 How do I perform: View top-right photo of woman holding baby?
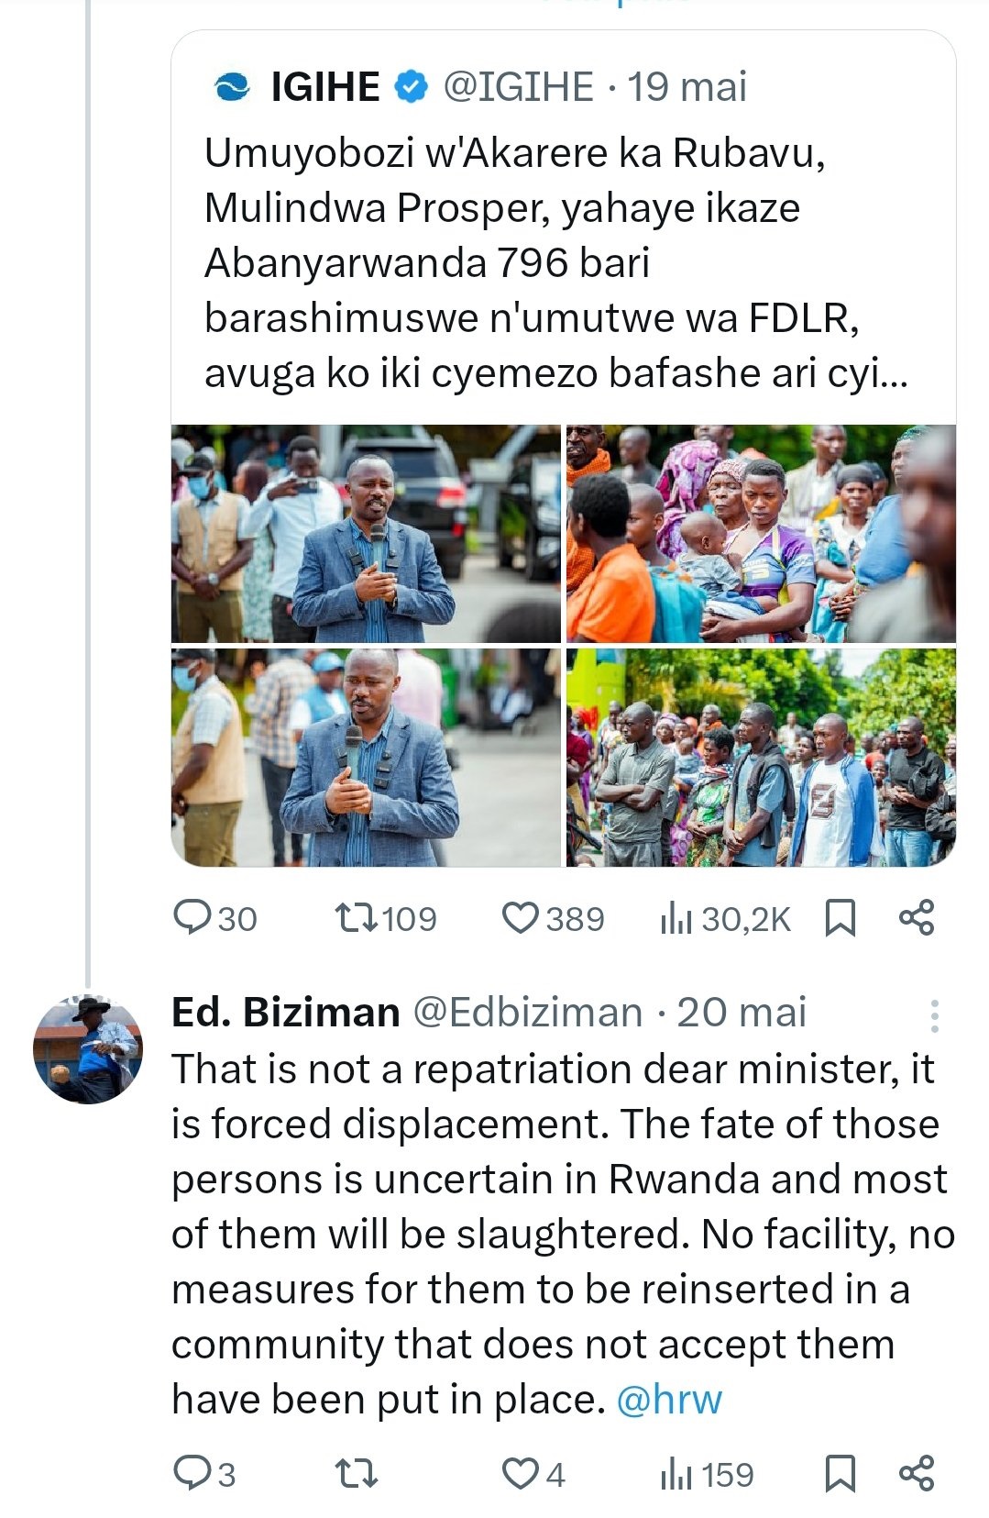coord(761,533)
